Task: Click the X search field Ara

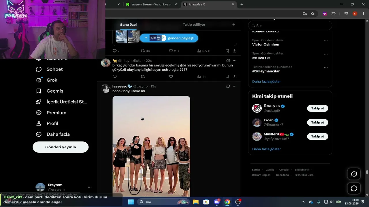Action: [x=290, y=25]
